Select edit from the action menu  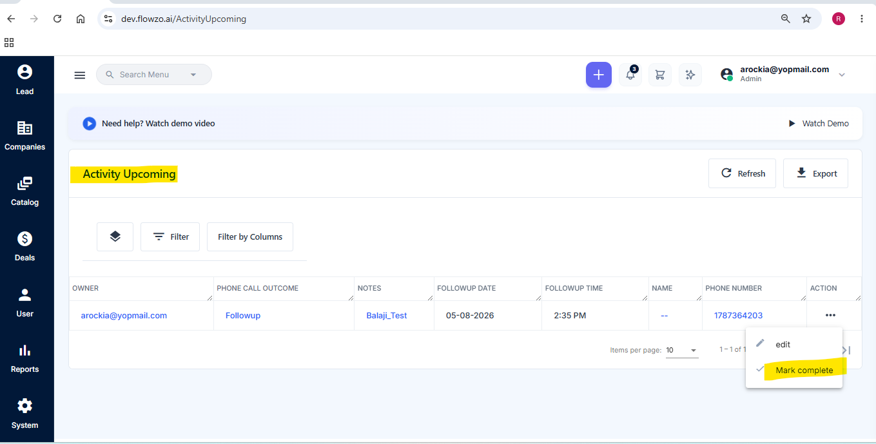(x=794, y=344)
